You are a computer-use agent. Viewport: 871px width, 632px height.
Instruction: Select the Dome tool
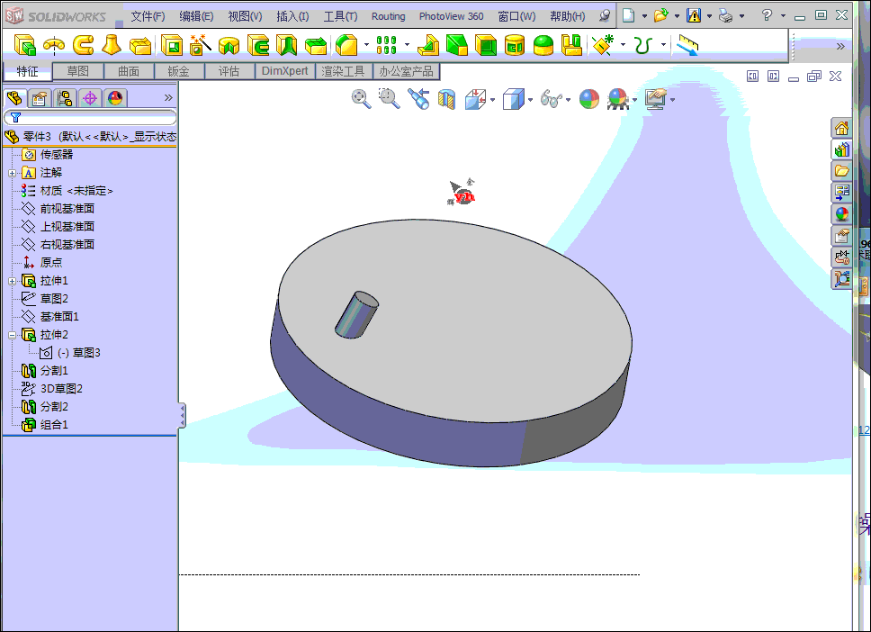pos(543,45)
